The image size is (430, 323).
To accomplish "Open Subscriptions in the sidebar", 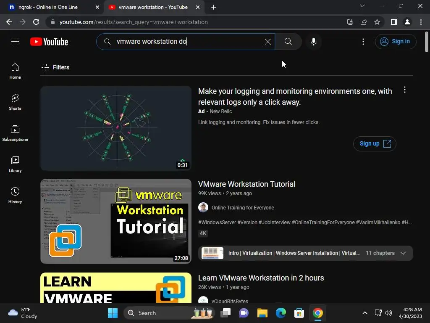I will pyautogui.click(x=15, y=133).
